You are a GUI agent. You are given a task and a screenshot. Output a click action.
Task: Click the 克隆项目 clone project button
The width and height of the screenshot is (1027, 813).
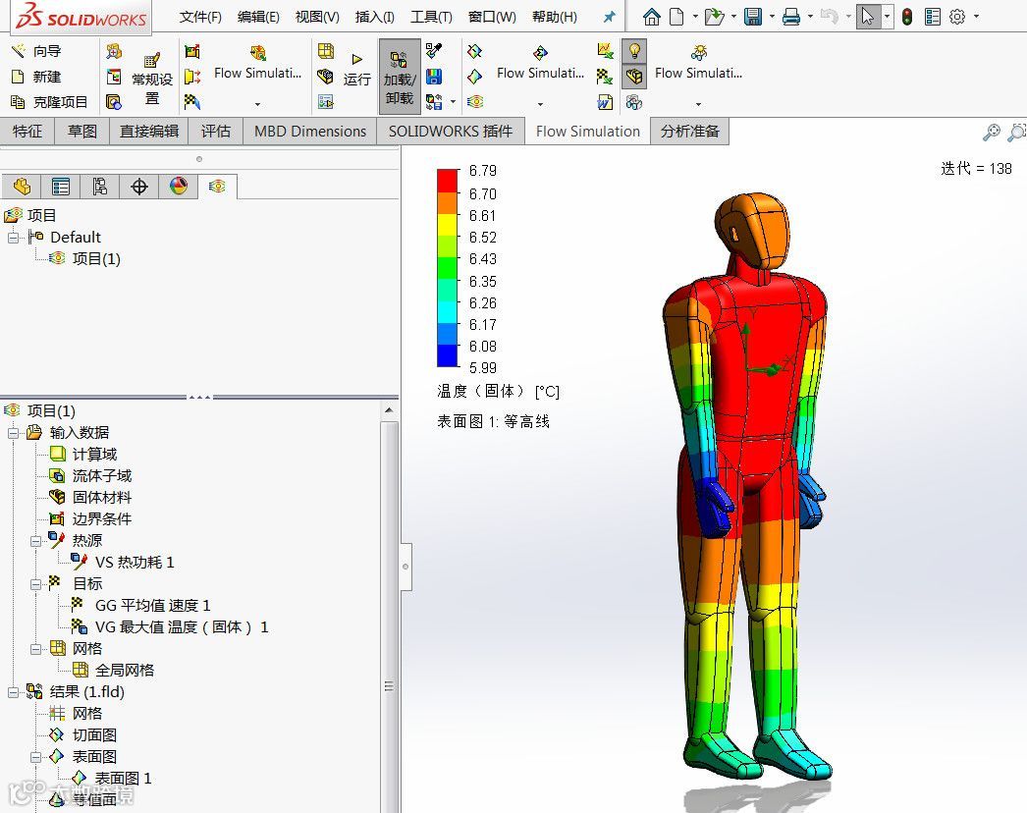pyautogui.click(x=48, y=102)
